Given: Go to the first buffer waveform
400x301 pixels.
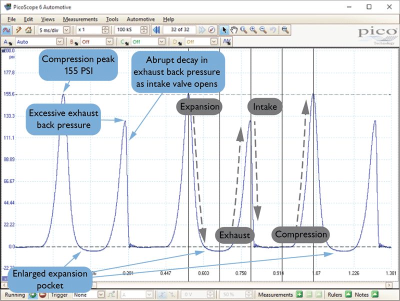Looking at the screenshot, I should point(156,30).
